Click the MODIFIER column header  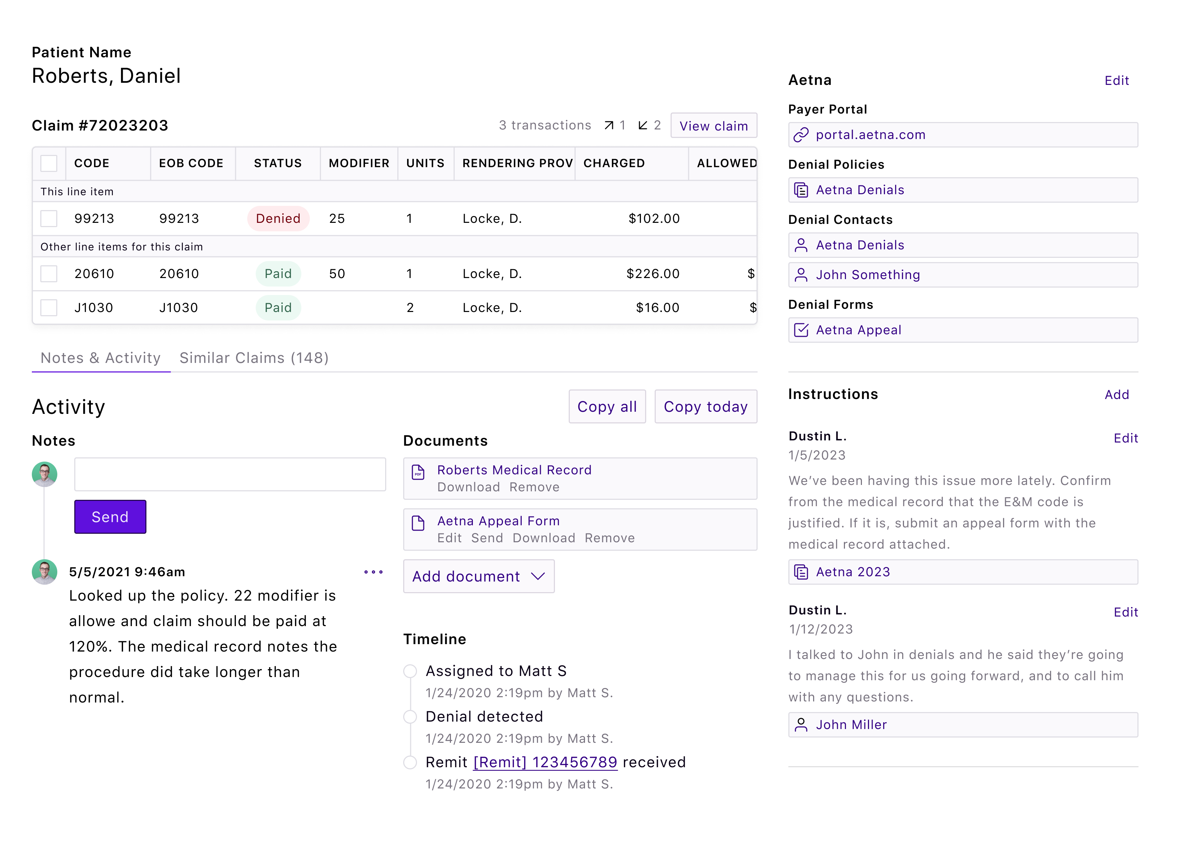(x=359, y=163)
